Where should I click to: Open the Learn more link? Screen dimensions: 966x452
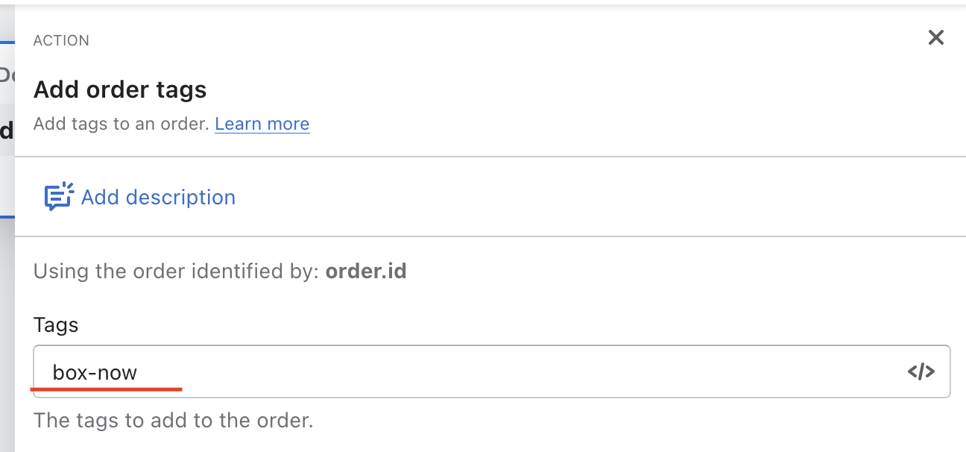[262, 124]
